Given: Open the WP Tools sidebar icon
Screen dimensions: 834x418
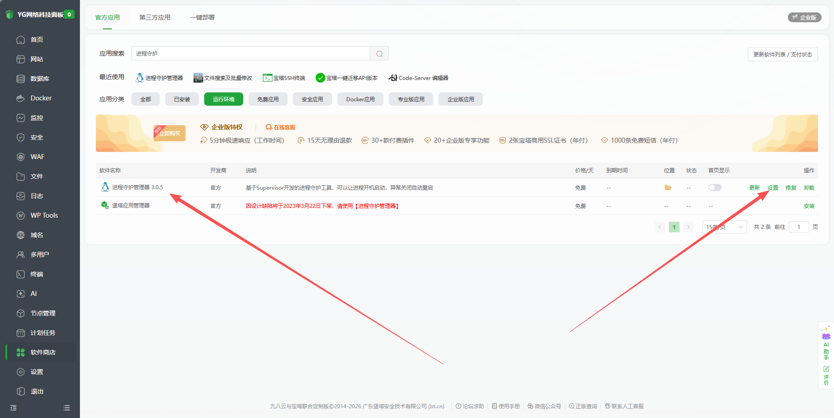Looking at the screenshot, I should coord(20,215).
